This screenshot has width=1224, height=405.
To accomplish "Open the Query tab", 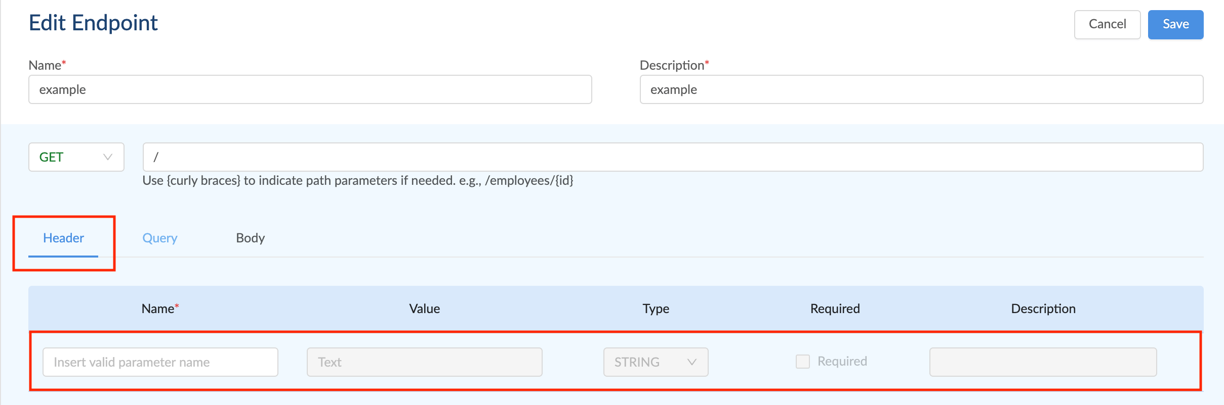I will coord(160,238).
